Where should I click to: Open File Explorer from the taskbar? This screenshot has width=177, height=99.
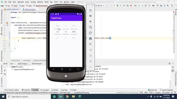tap(73, 97)
